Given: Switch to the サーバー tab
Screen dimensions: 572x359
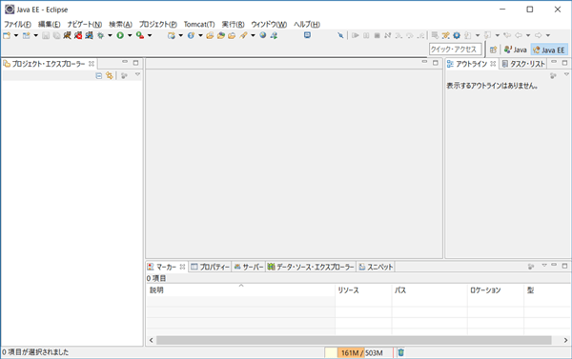Looking at the screenshot, I should [249, 267].
